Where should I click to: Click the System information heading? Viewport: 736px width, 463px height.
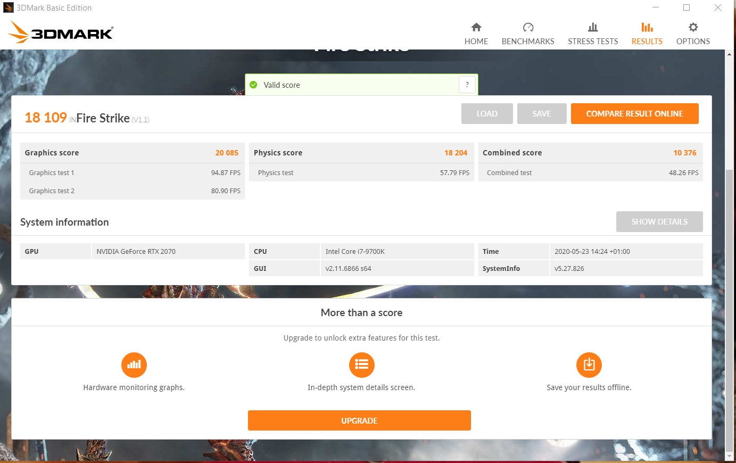[64, 222]
